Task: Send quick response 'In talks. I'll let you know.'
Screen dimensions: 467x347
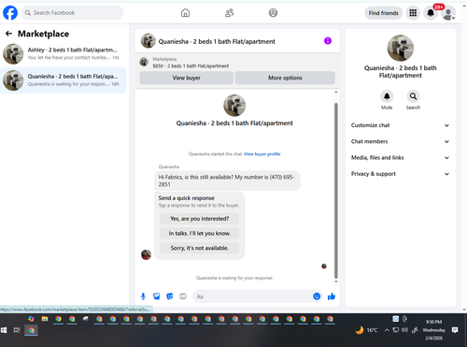Action: [200, 233]
